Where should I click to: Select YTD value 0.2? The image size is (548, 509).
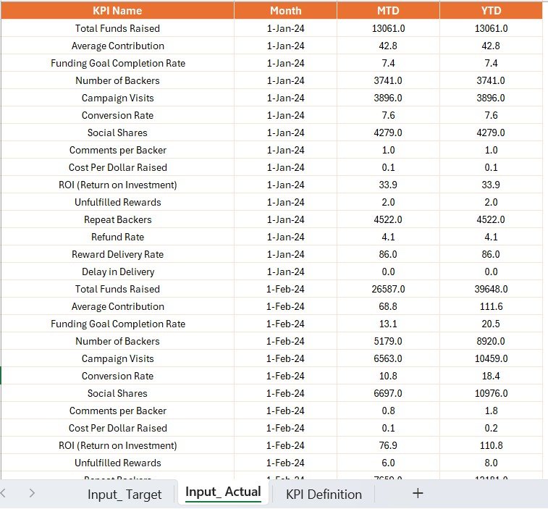(x=491, y=428)
